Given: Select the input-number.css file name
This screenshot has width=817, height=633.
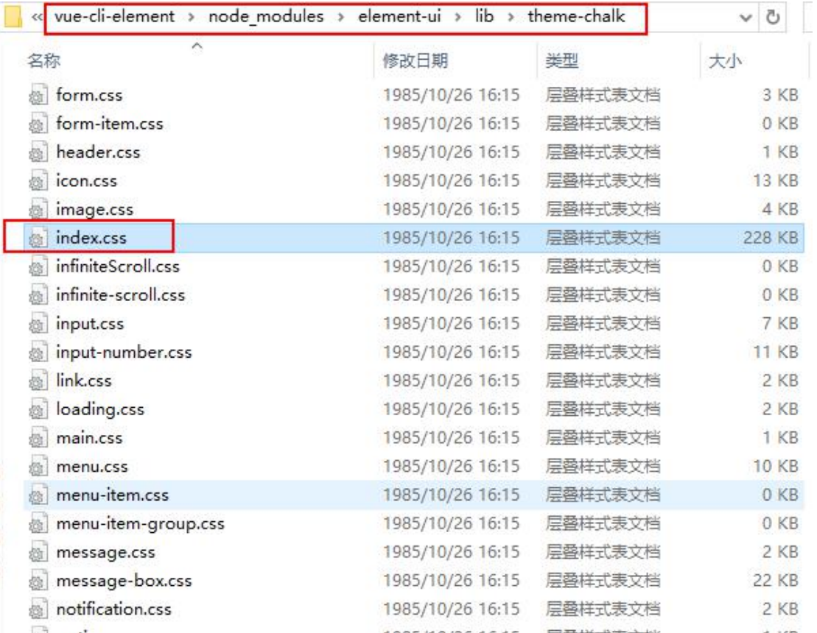Looking at the screenshot, I should pos(124,353).
